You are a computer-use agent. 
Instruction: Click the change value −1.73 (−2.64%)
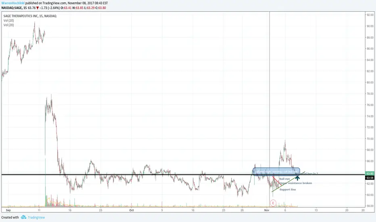49,8
